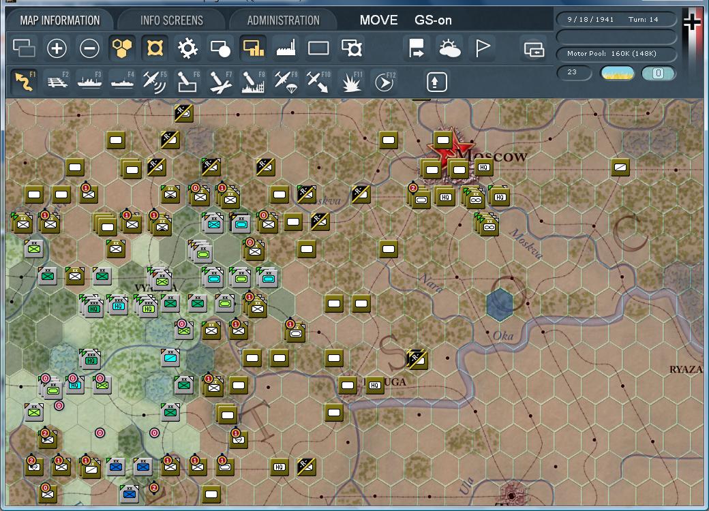709x511 pixels.
Task: Select the F11 bomb unit mission icon
Action: tap(351, 82)
